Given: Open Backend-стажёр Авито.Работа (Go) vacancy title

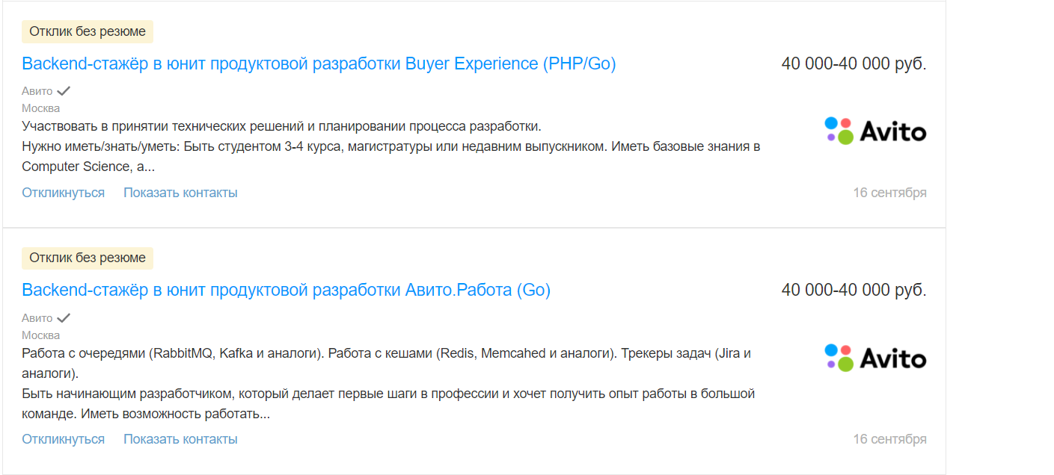Looking at the screenshot, I should (286, 291).
